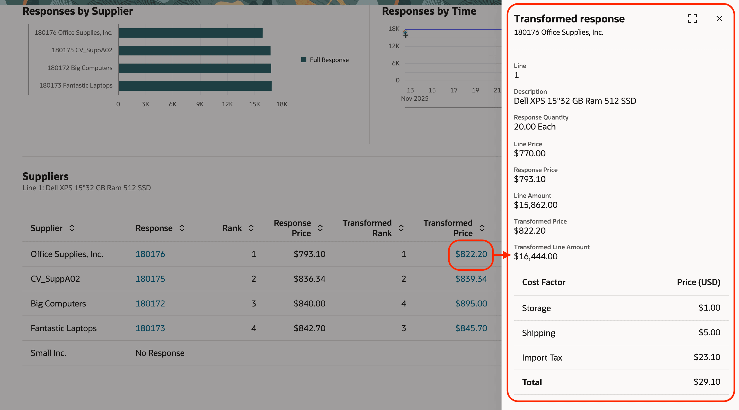Expand sorting chevron on Transformed Price header
The width and height of the screenshot is (739, 410).
pyautogui.click(x=482, y=228)
